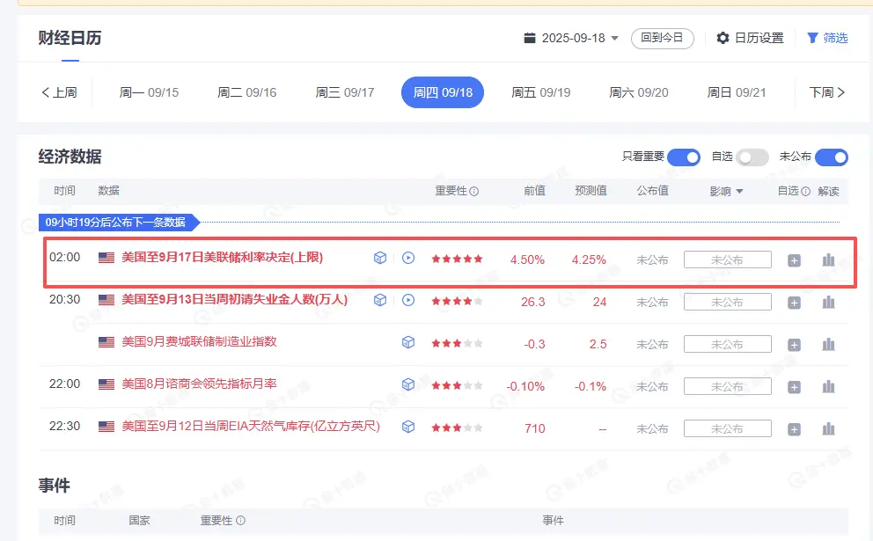Click 未公布 impact box in 初请失业金 row

click(x=727, y=303)
